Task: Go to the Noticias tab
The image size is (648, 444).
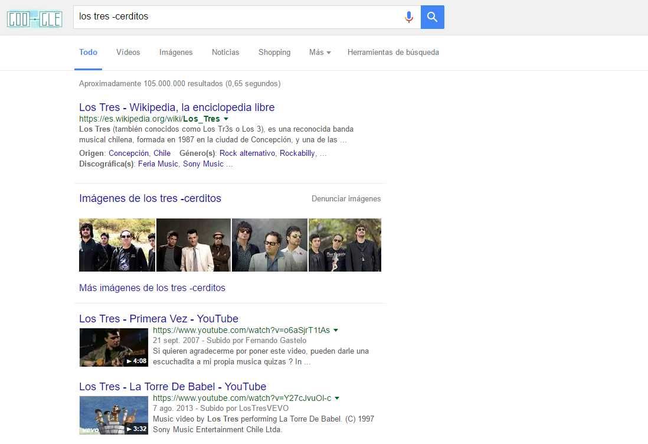Action: pos(225,52)
